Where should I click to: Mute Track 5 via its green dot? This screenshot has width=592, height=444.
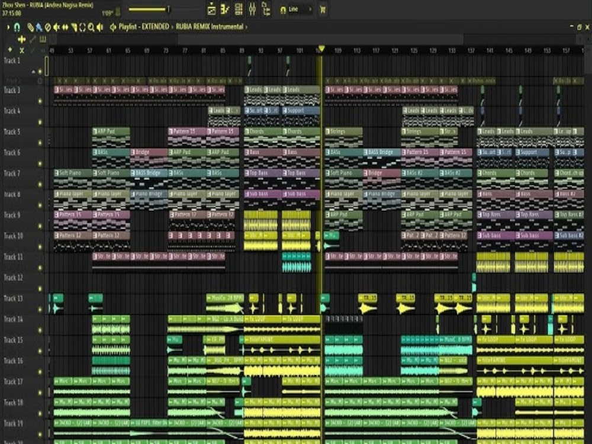pos(40,143)
